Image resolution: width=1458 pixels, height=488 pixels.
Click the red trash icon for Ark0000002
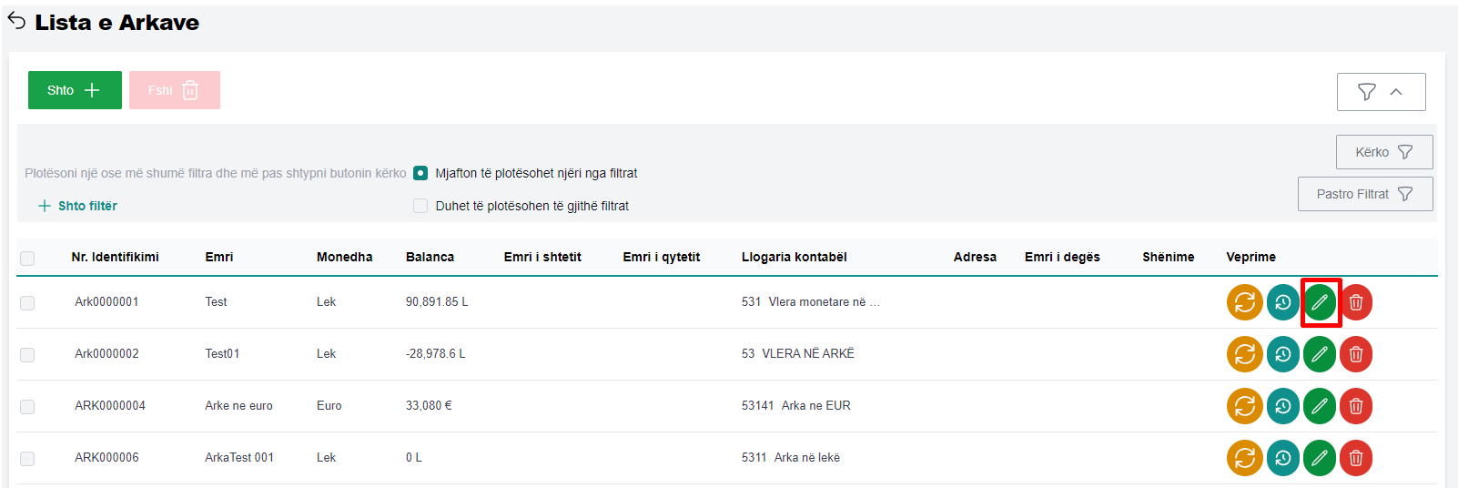1356,354
